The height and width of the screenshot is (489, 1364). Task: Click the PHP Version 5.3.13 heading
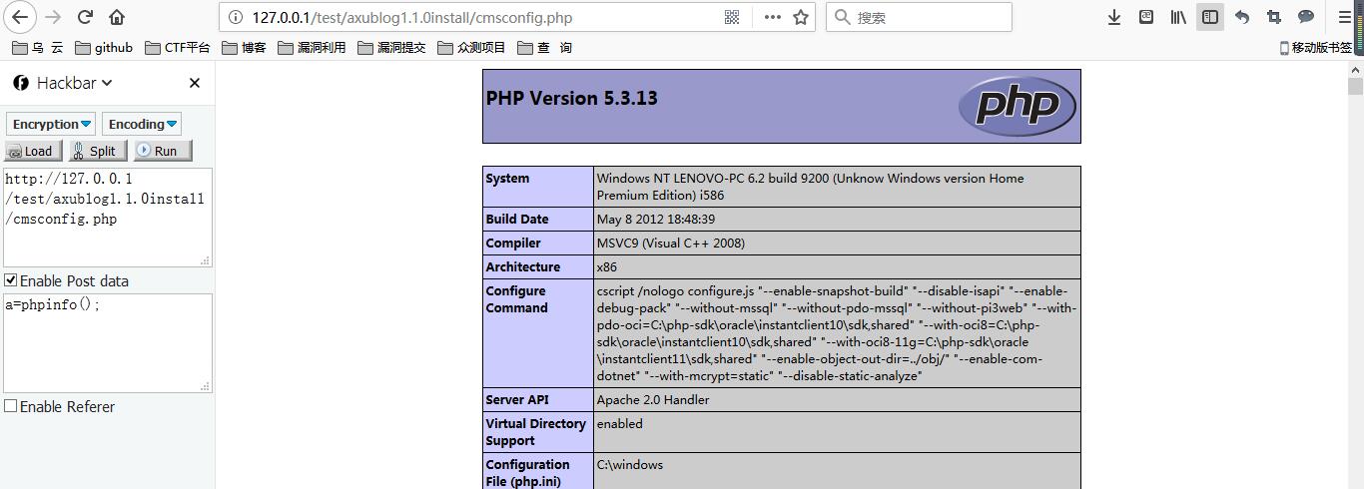click(571, 98)
